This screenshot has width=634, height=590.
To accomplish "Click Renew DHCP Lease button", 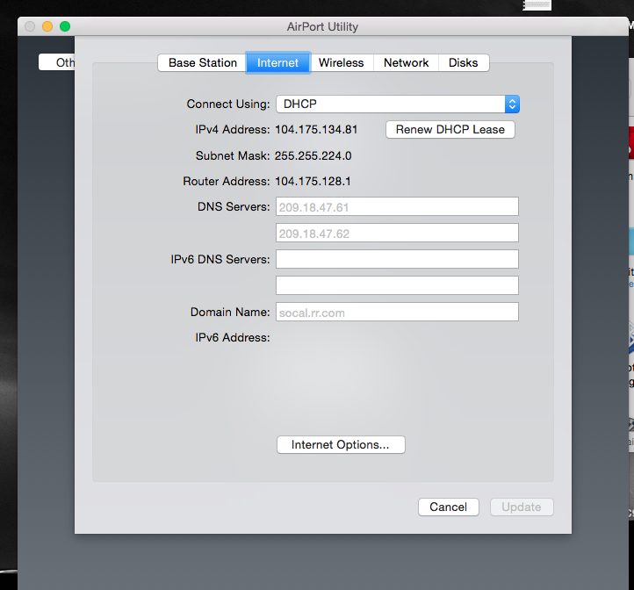I will click(450, 129).
